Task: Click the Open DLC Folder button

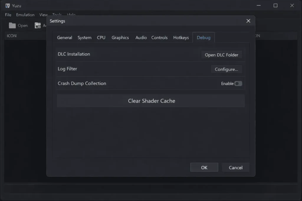Action: pyautogui.click(x=221, y=55)
